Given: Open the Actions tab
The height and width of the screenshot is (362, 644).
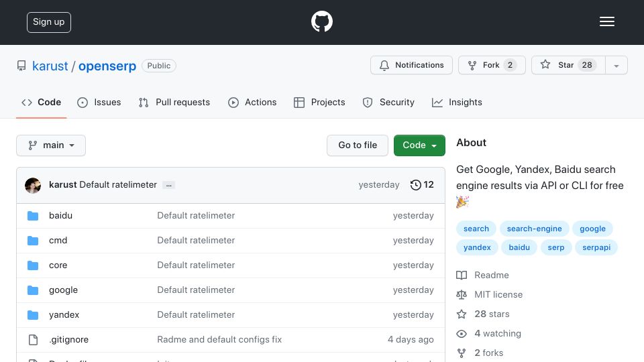Looking at the screenshot, I should tap(252, 102).
